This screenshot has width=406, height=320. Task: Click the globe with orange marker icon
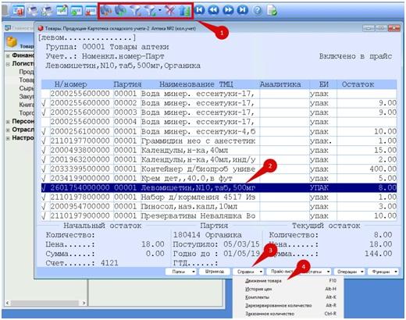(x=106, y=11)
